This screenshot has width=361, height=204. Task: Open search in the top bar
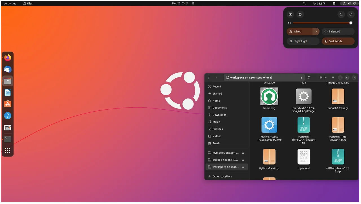(304, 3)
